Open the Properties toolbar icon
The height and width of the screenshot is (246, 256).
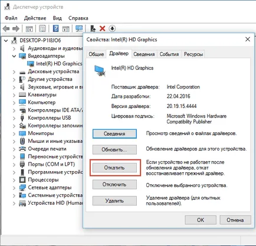42,29
